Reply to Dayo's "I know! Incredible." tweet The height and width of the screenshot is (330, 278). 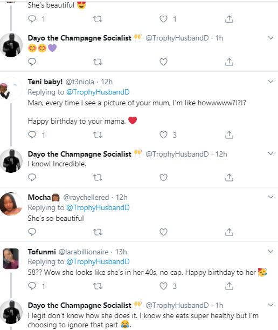32,177
